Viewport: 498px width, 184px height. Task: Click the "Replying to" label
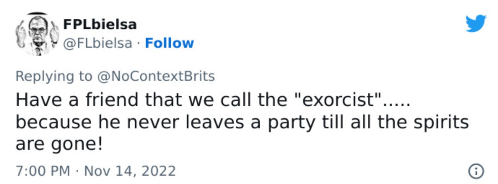[54, 76]
